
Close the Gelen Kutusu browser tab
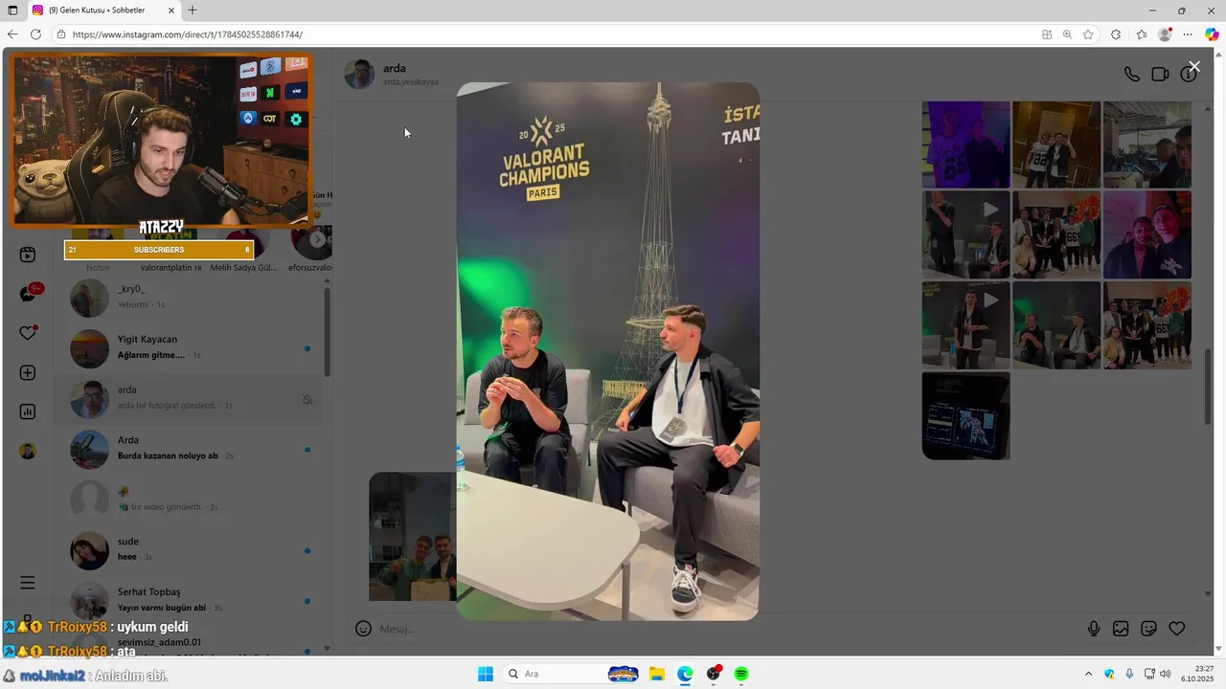point(171,11)
